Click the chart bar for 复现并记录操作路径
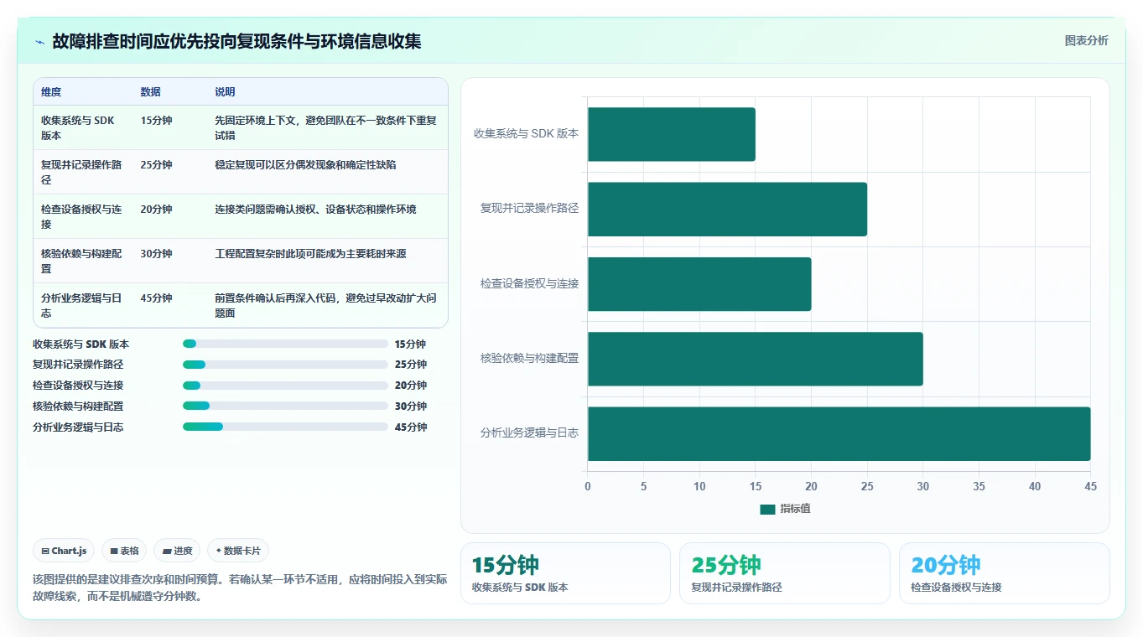The image size is (1143, 637). (x=727, y=209)
